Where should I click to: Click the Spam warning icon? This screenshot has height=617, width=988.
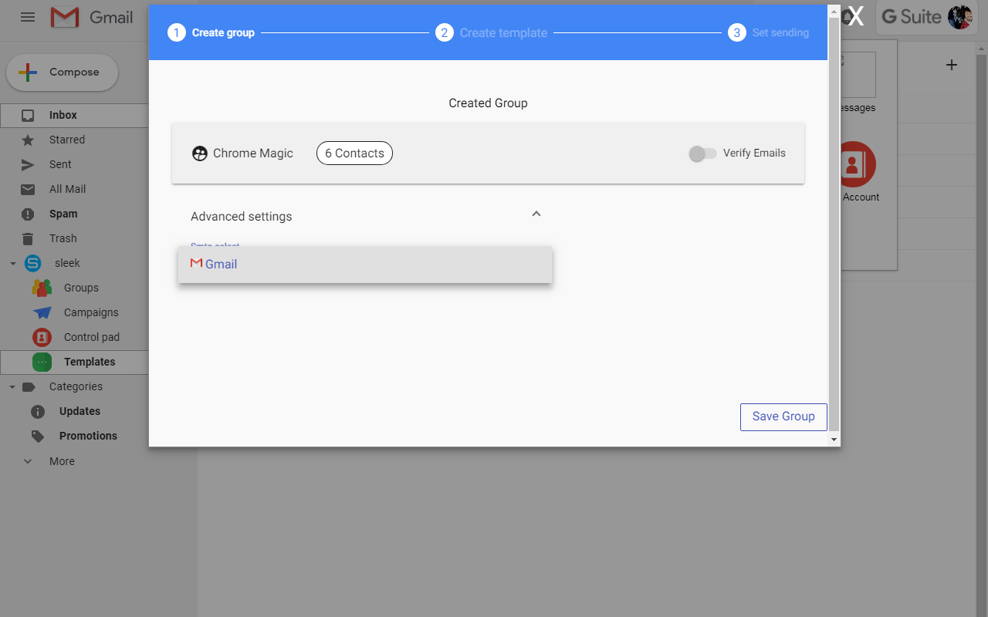28,214
